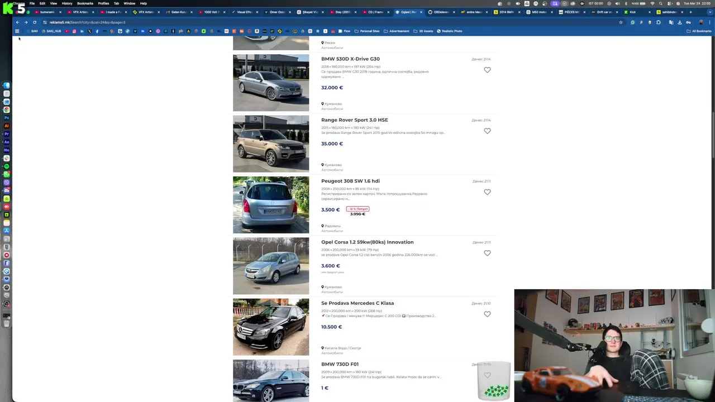Click the browser back arrow
Screen dimensions: 715x402
click(x=17, y=22)
